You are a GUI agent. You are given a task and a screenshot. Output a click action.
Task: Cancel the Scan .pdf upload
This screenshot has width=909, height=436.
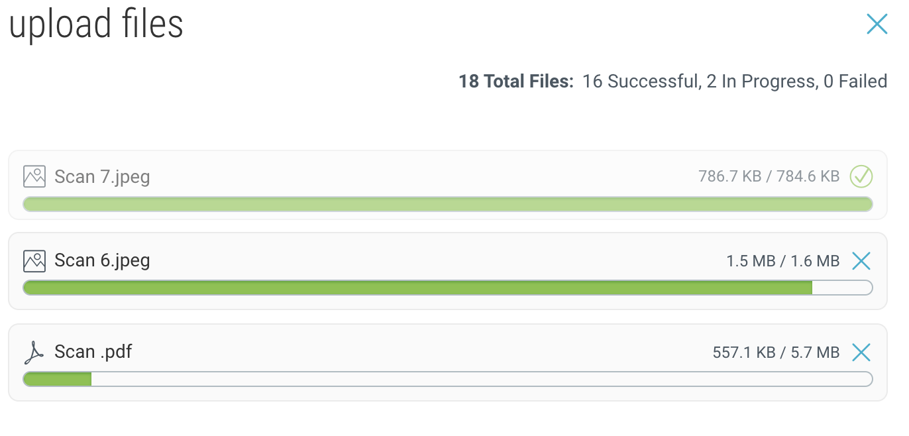(861, 353)
